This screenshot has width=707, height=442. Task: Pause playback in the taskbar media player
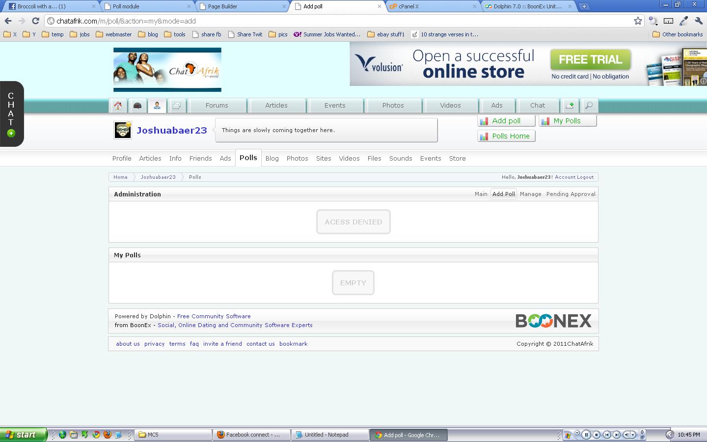(x=586, y=435)
